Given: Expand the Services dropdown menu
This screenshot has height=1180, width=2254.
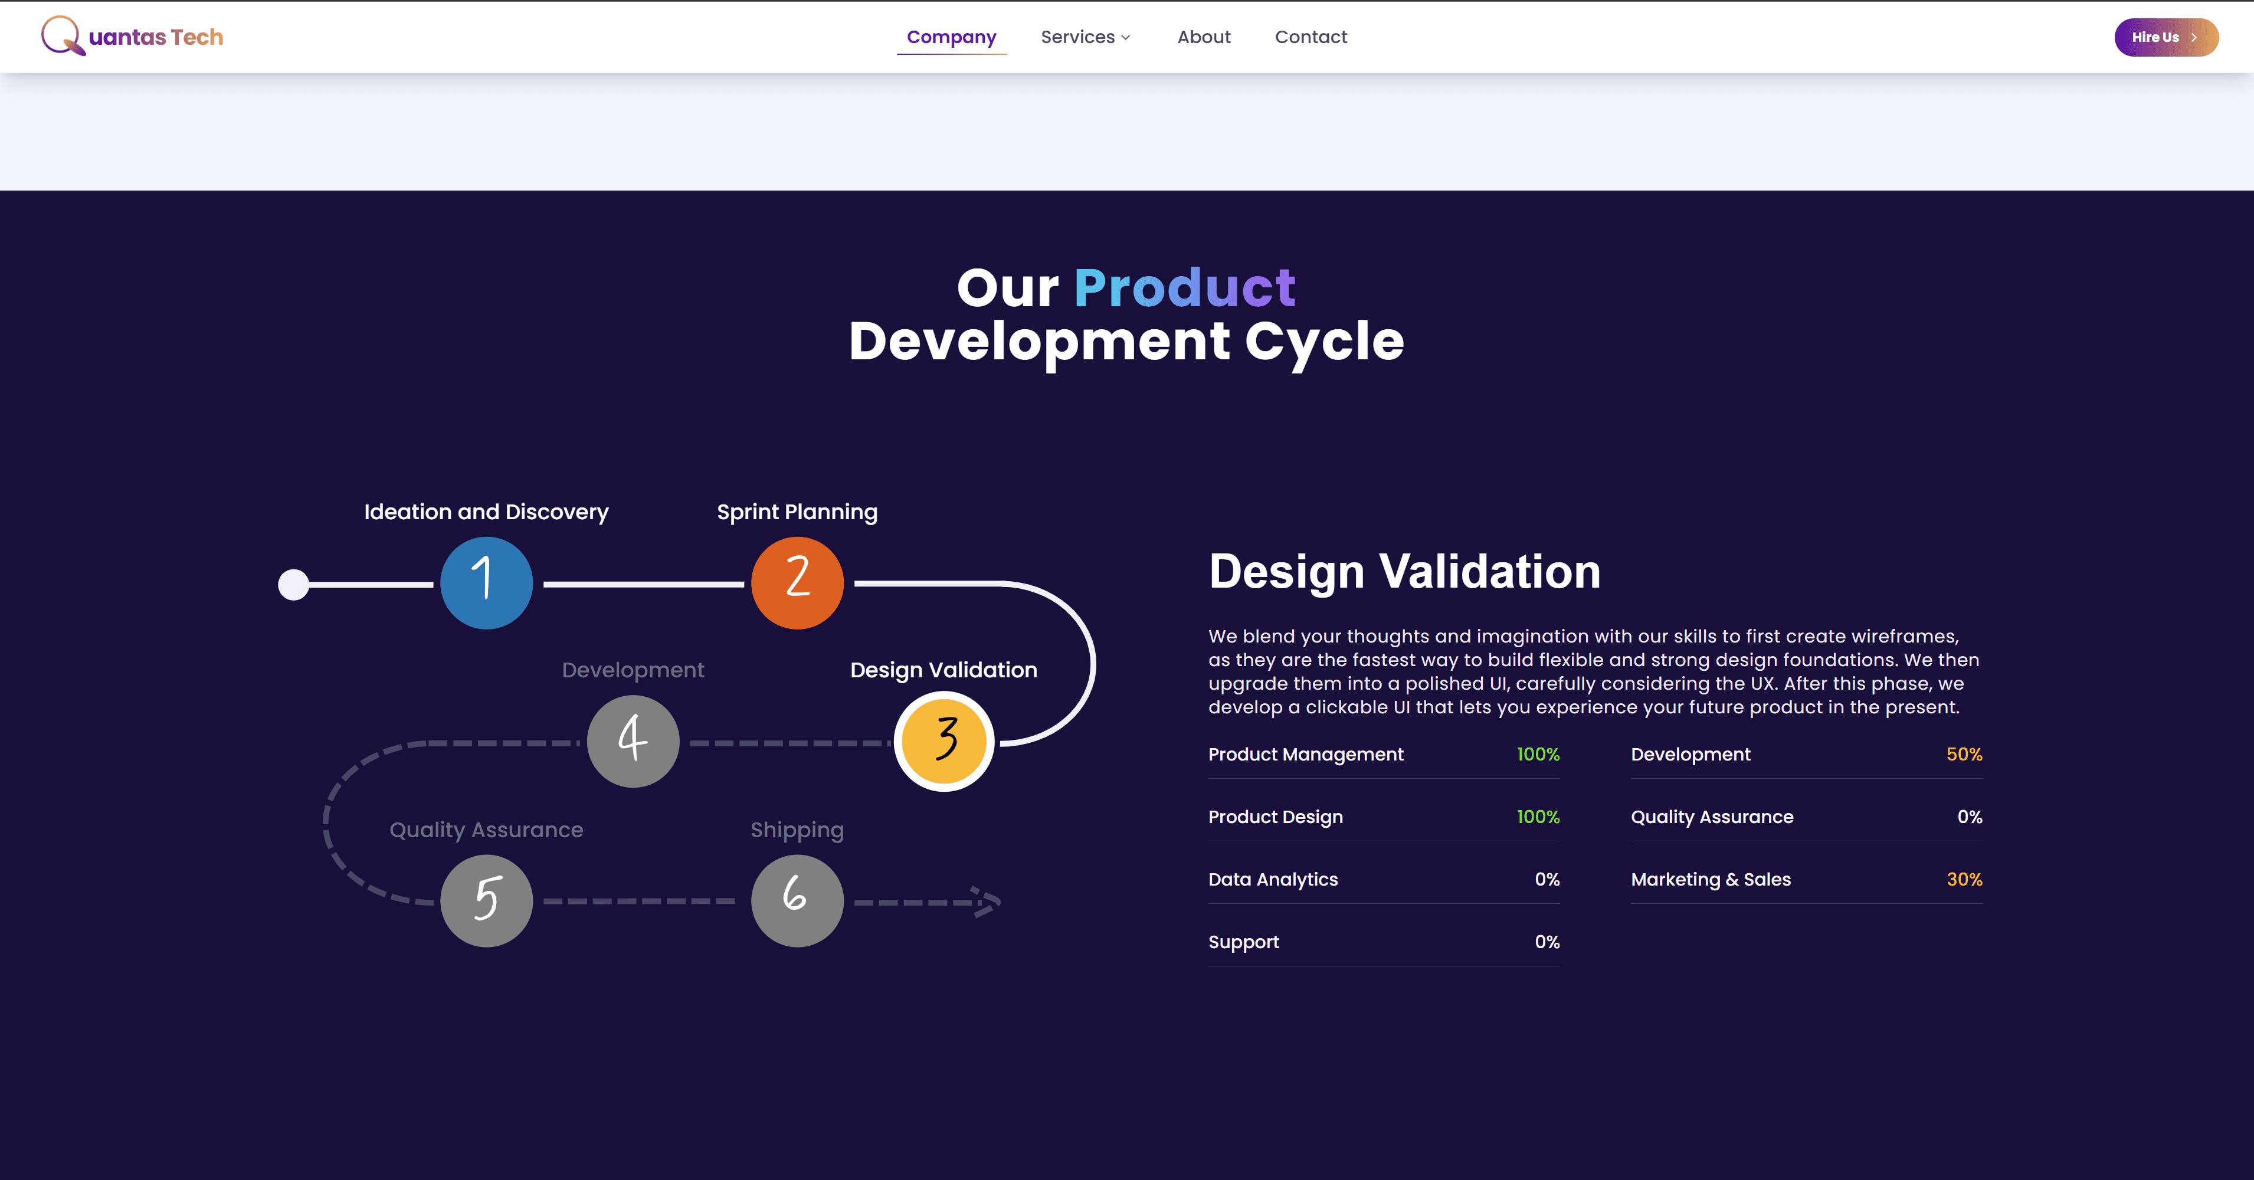Looking at the screenshot, I should (1085, 37).
